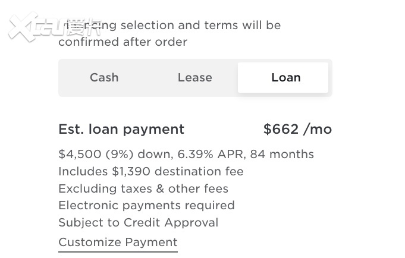Select the Cash payment tab
This screenshot has width=405, height=258.
pyautogui.click(x=104, y=77)
